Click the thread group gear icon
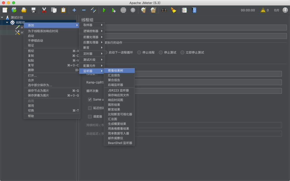Screen dimensions: 290x181 [12, 23]
